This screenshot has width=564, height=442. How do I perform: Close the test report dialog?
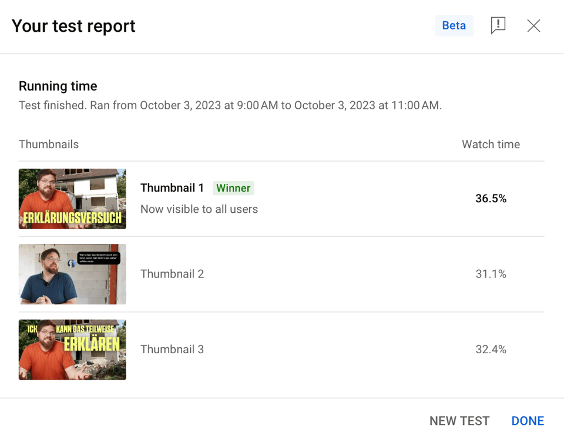pos(533,25)
